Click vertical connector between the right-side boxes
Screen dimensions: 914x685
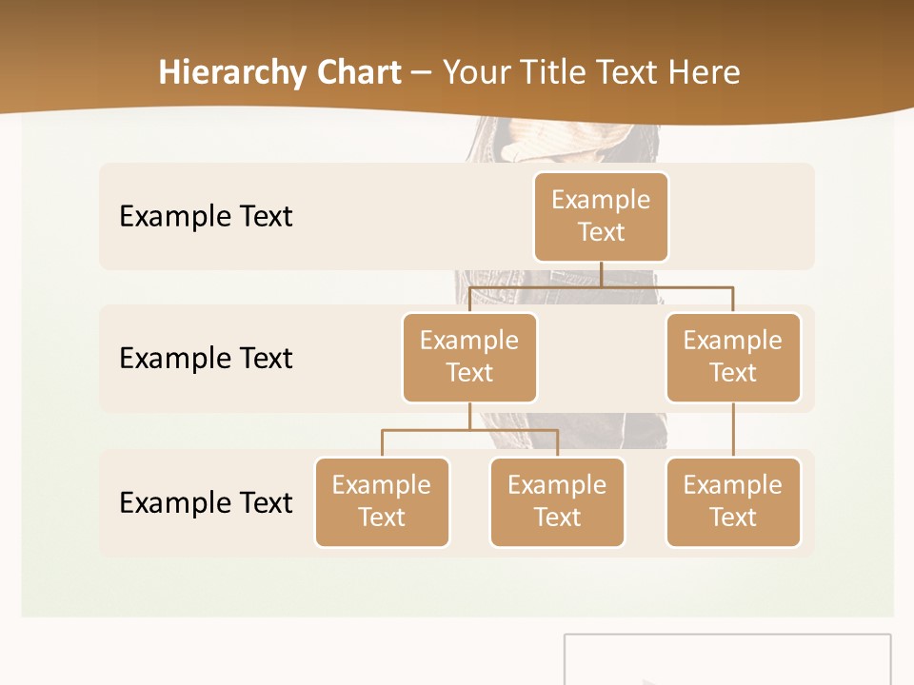(x=733, y=430)
